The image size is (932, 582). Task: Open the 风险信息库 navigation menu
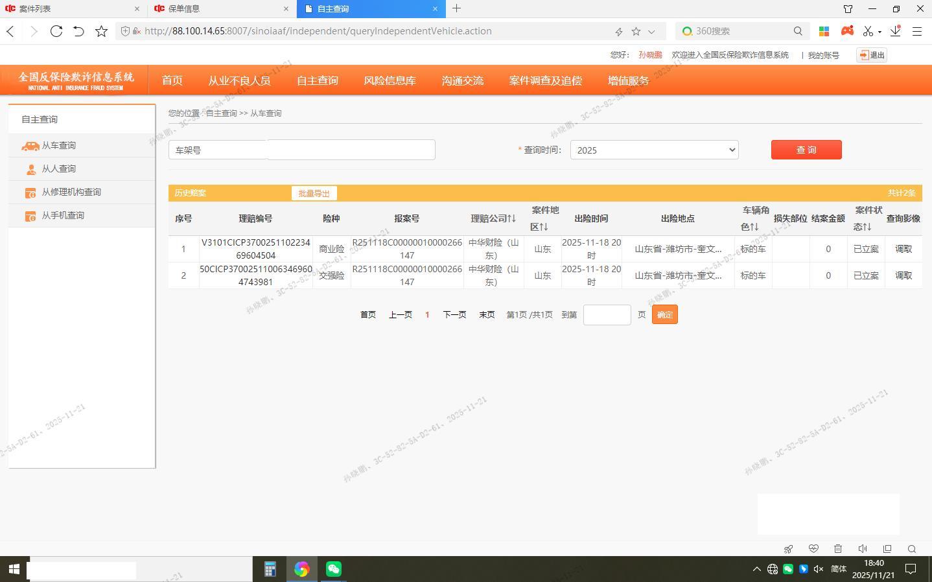(x=390, y=80)
